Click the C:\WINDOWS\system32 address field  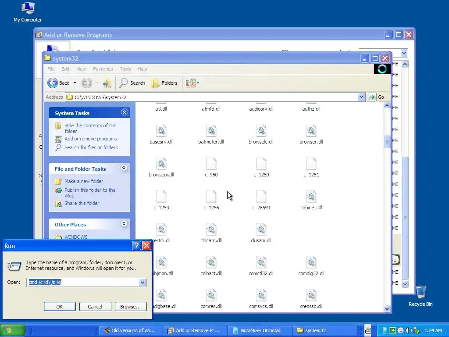click(212, 97)
